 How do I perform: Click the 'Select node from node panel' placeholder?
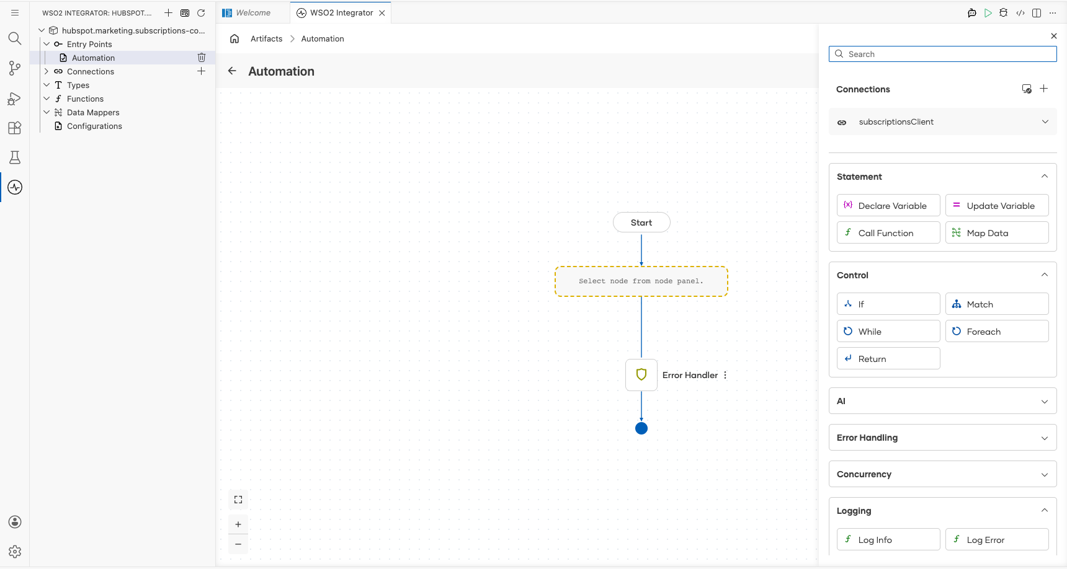tap(641, 281)
